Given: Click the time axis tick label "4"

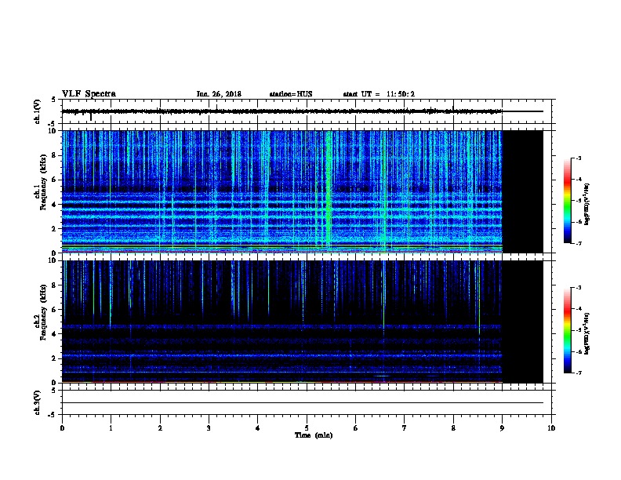Looking at the screenshot, I should (x=257, y=428).
